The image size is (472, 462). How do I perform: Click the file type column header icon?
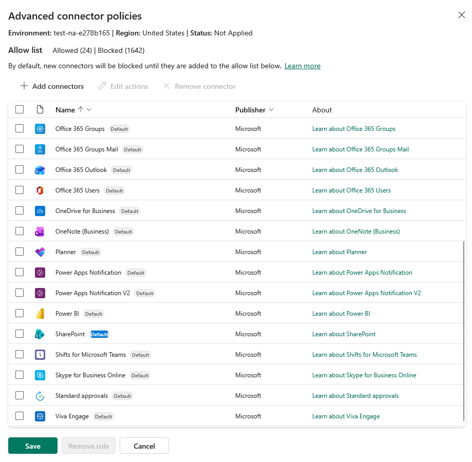point(40,109)
